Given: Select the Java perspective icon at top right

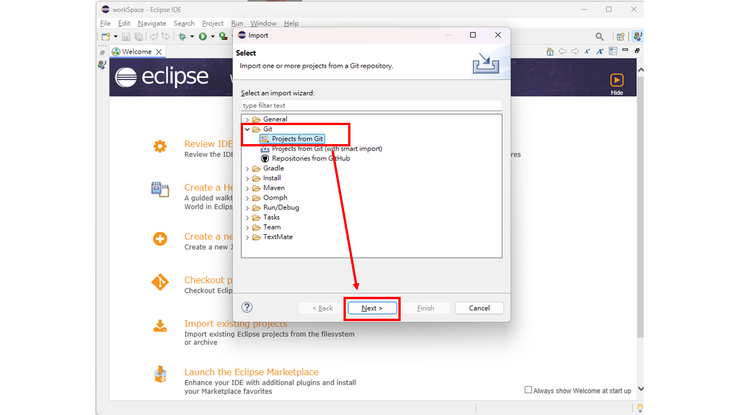Looking at the screenshot, I should click(637, 36).
